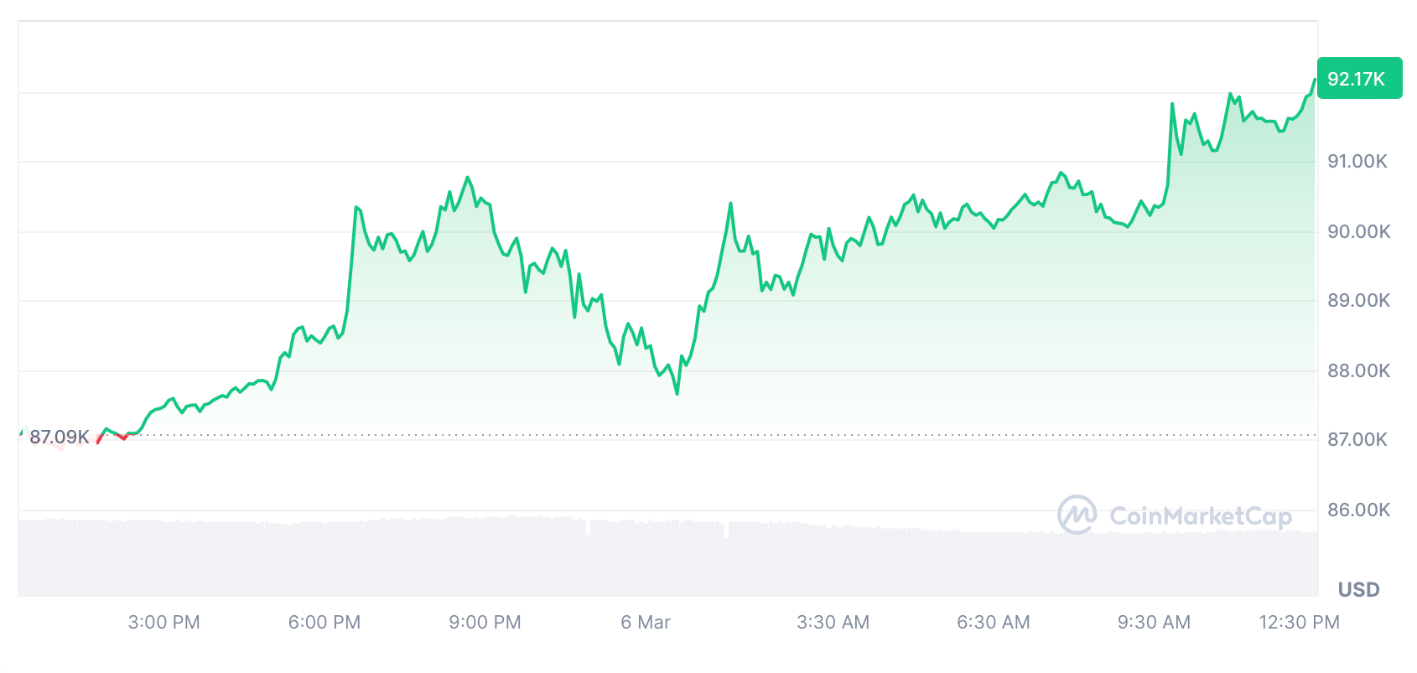Select the 9:00 PM time axis label
The image size is (1417, 673).
pos(485,622)
